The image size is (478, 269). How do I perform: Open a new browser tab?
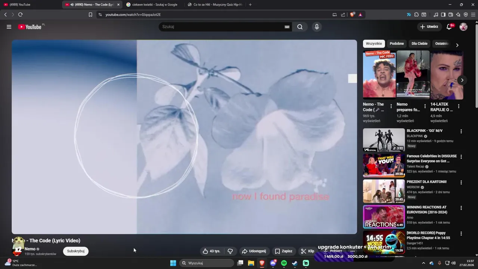coord(250,4)
